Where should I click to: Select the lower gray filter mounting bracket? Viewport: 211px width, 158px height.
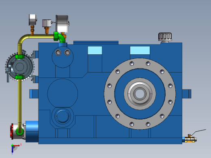35,79
